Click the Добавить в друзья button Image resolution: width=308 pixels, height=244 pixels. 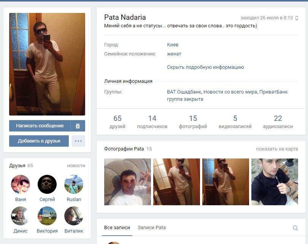click(39, 141)
